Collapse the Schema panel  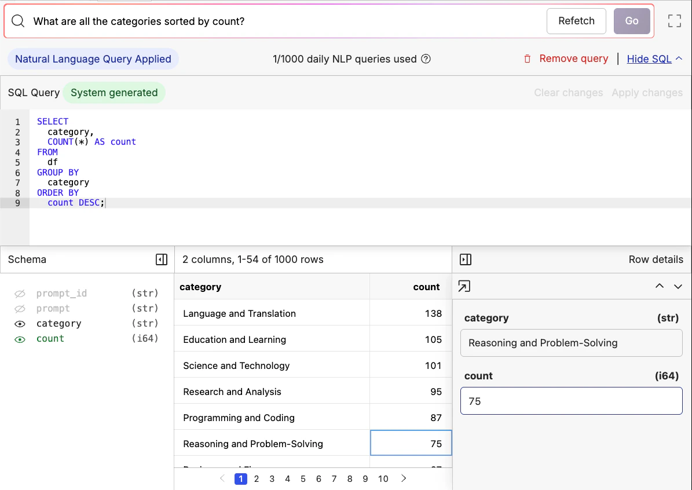(162, 259)
